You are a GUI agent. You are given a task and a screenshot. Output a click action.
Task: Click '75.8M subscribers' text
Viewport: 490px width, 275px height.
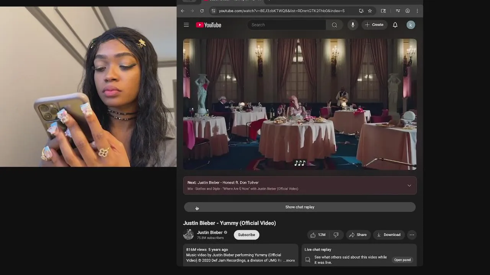(x=210, y=238)
